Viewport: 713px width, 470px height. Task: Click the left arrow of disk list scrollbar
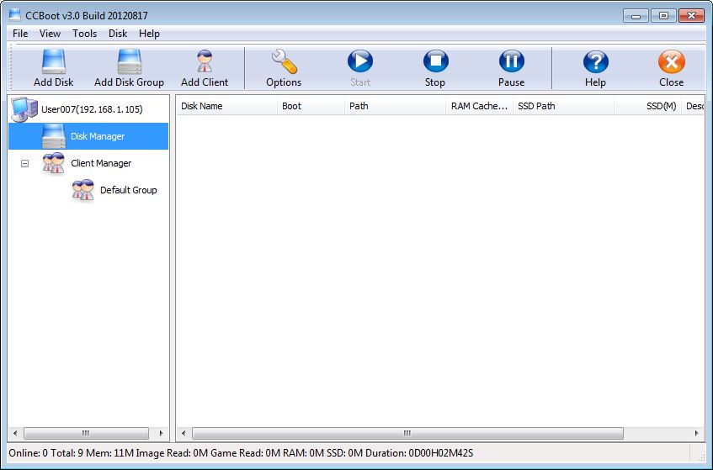click(184, 433)
